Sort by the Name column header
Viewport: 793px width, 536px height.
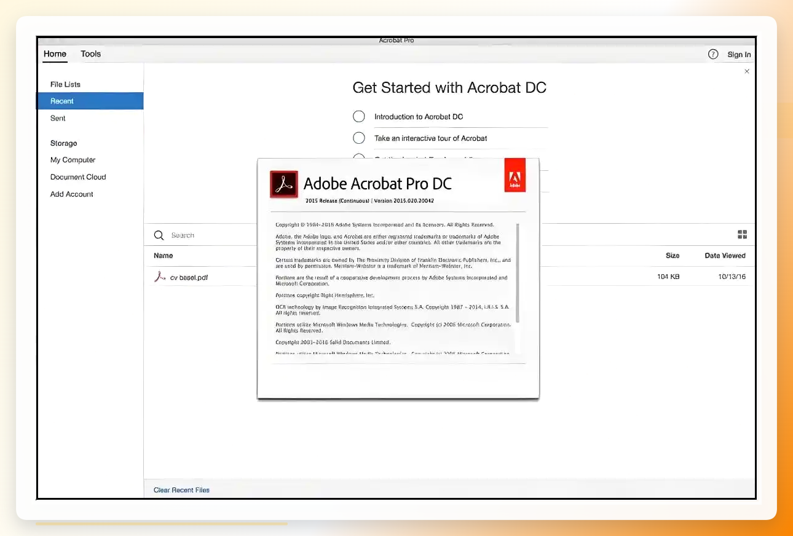pyautogui.click(x=163, y=256)
